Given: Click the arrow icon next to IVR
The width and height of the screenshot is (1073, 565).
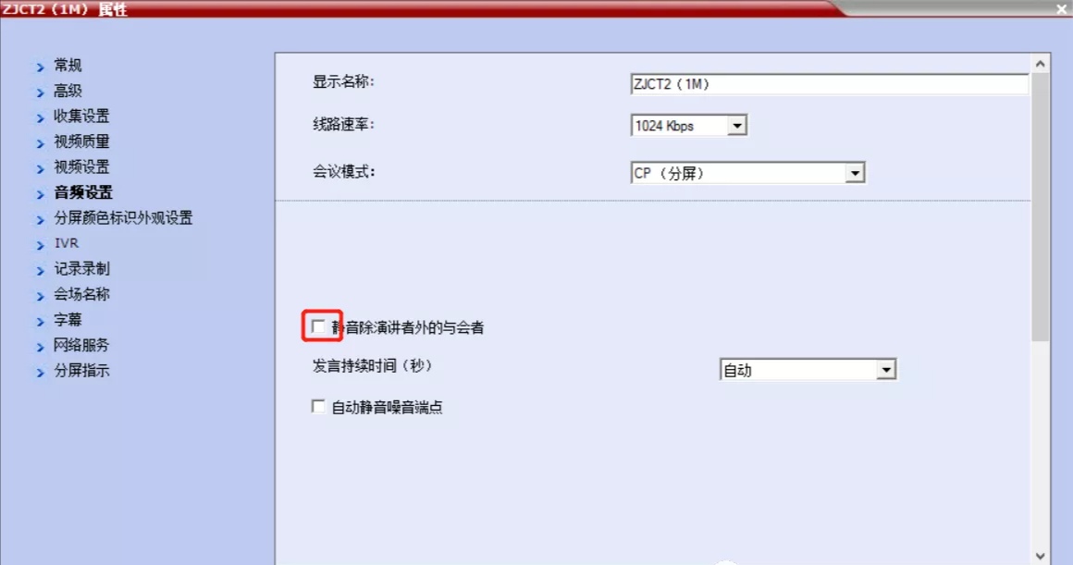Looking at the screenshot, I should click(x=41, y=245).
